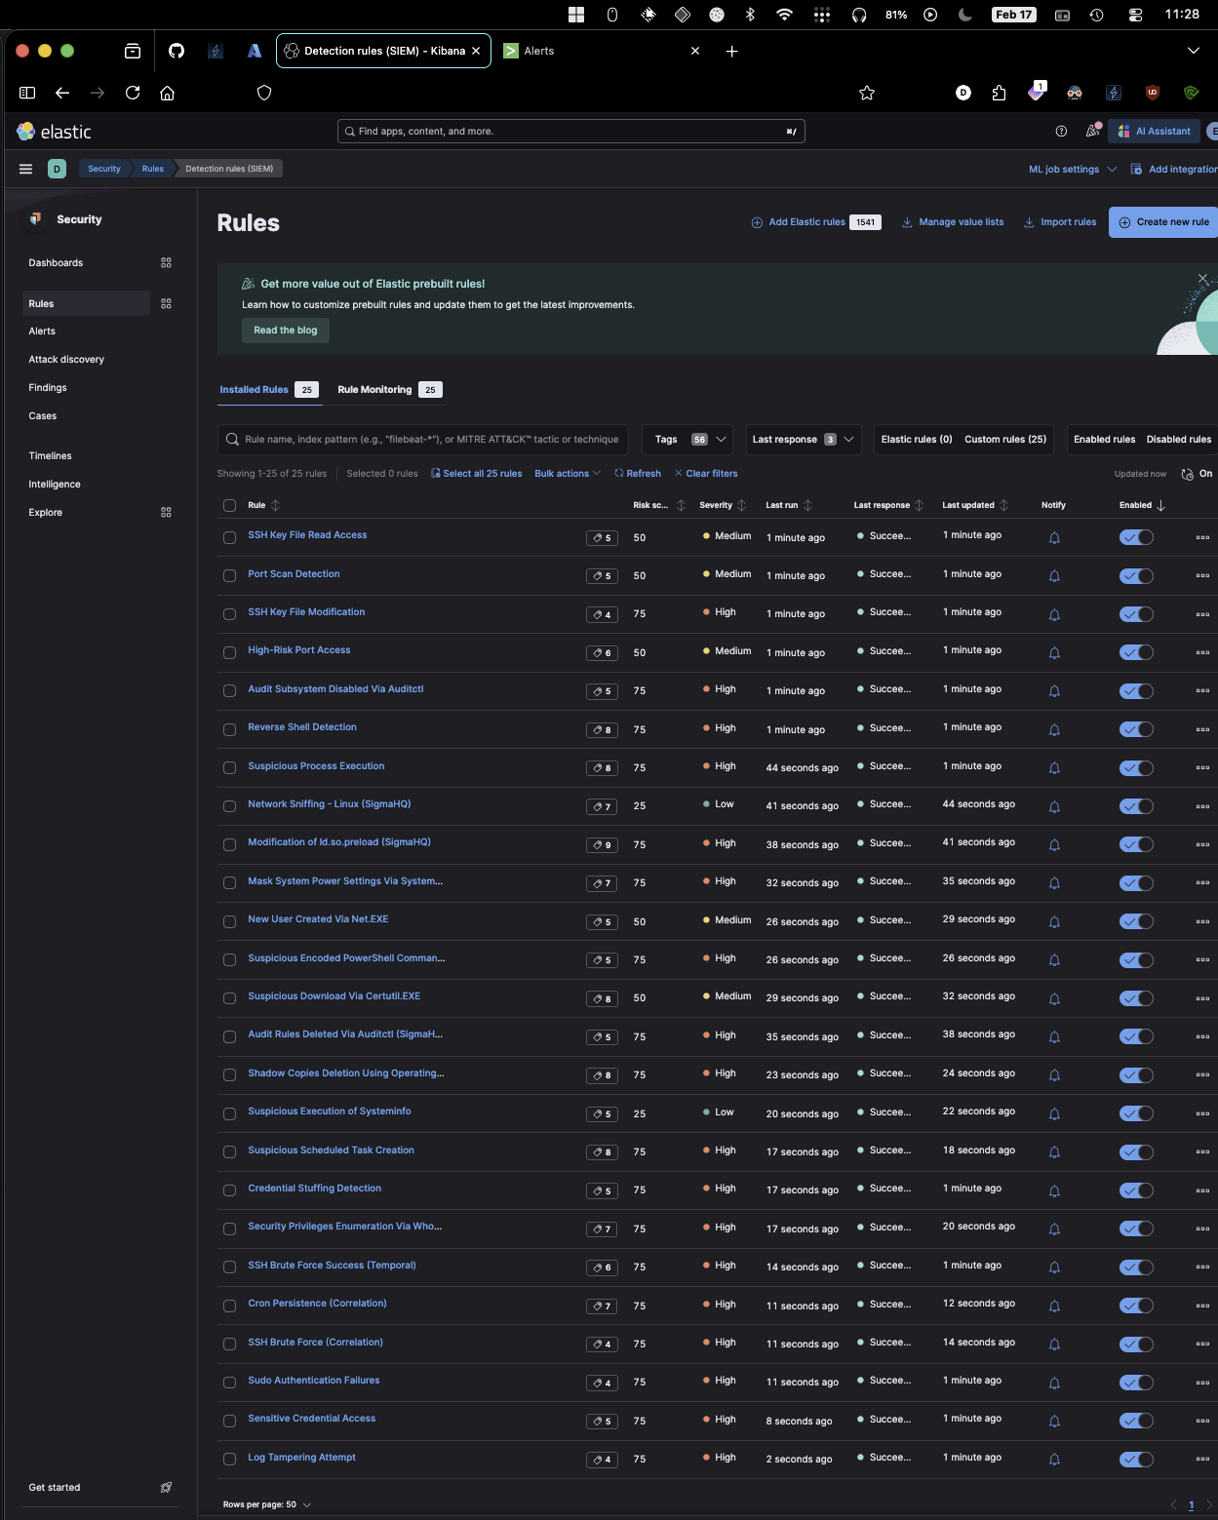Sort by Rule column
This screenshot has height=1520, width=1218.
[263, 505]
